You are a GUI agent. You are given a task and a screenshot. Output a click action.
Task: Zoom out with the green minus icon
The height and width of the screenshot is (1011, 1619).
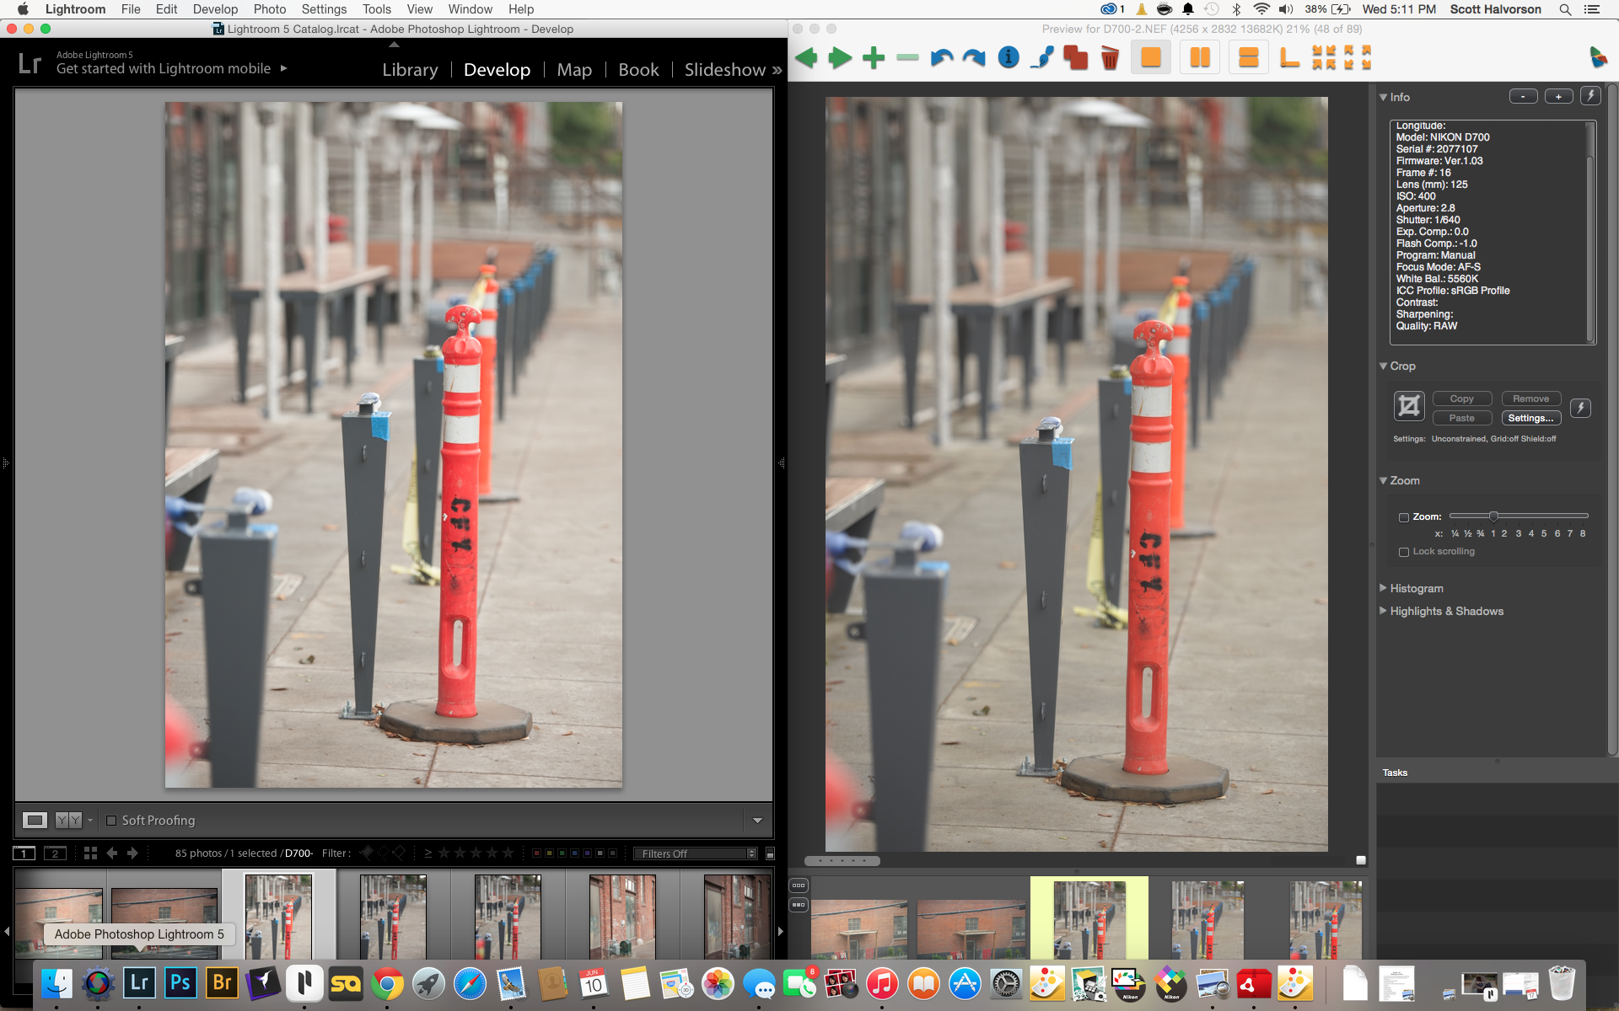pyautogui.click(x=907, y=58)
